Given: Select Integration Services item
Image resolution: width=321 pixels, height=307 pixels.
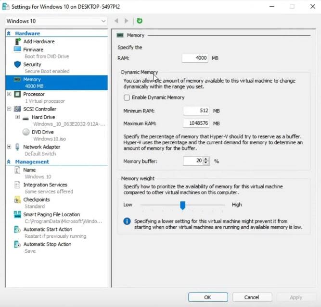Looking at the screenshot, I should [x=45, y=185].
